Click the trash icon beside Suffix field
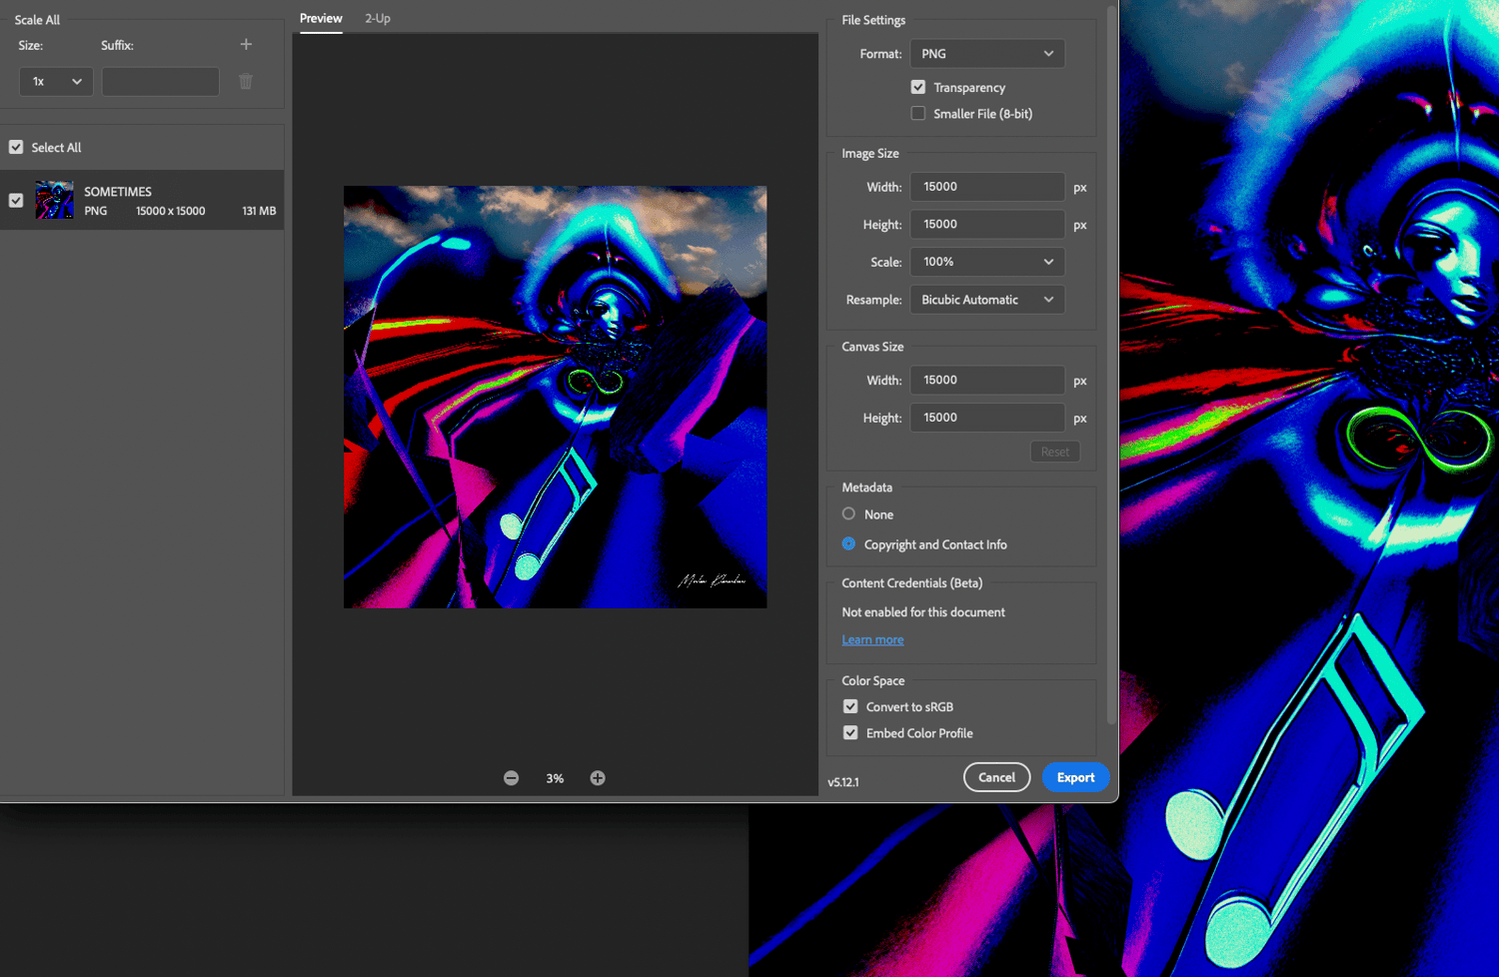The height and width of the screenshot is (977, 1499). [x=246, y=82]
